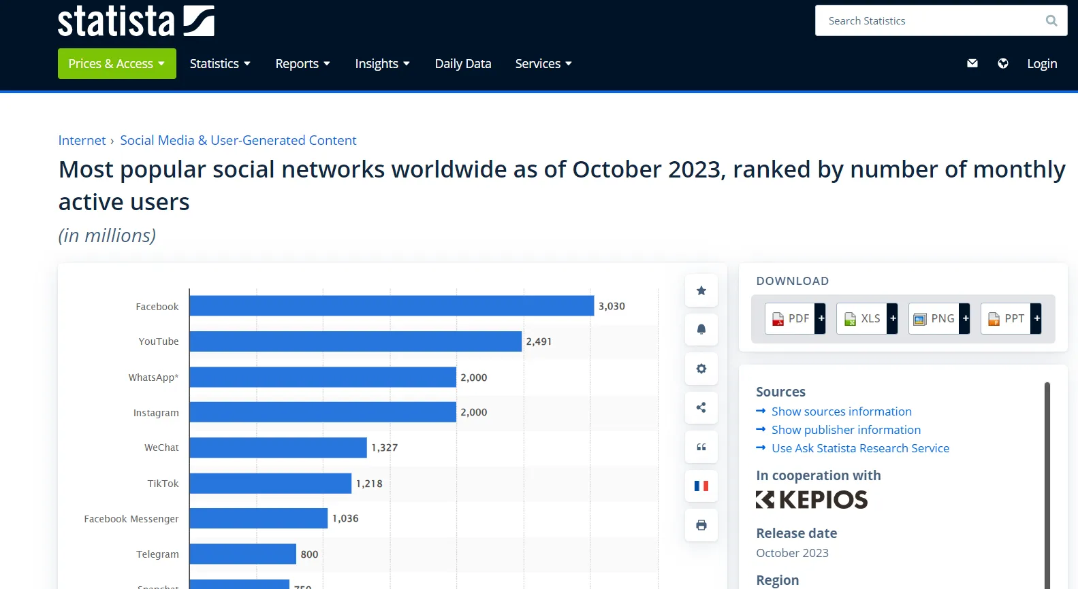
Task: Click the Facebook bar in chart
Action: pos(392,306)
